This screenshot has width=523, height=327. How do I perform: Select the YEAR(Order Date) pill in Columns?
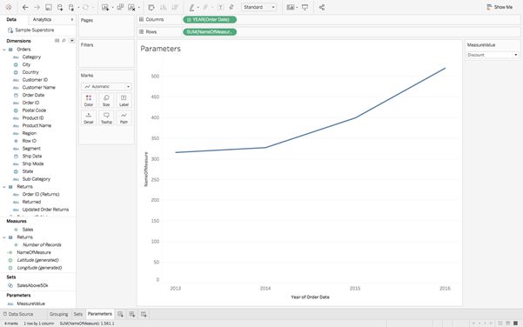pyautogui.click(x=210, y=20)
